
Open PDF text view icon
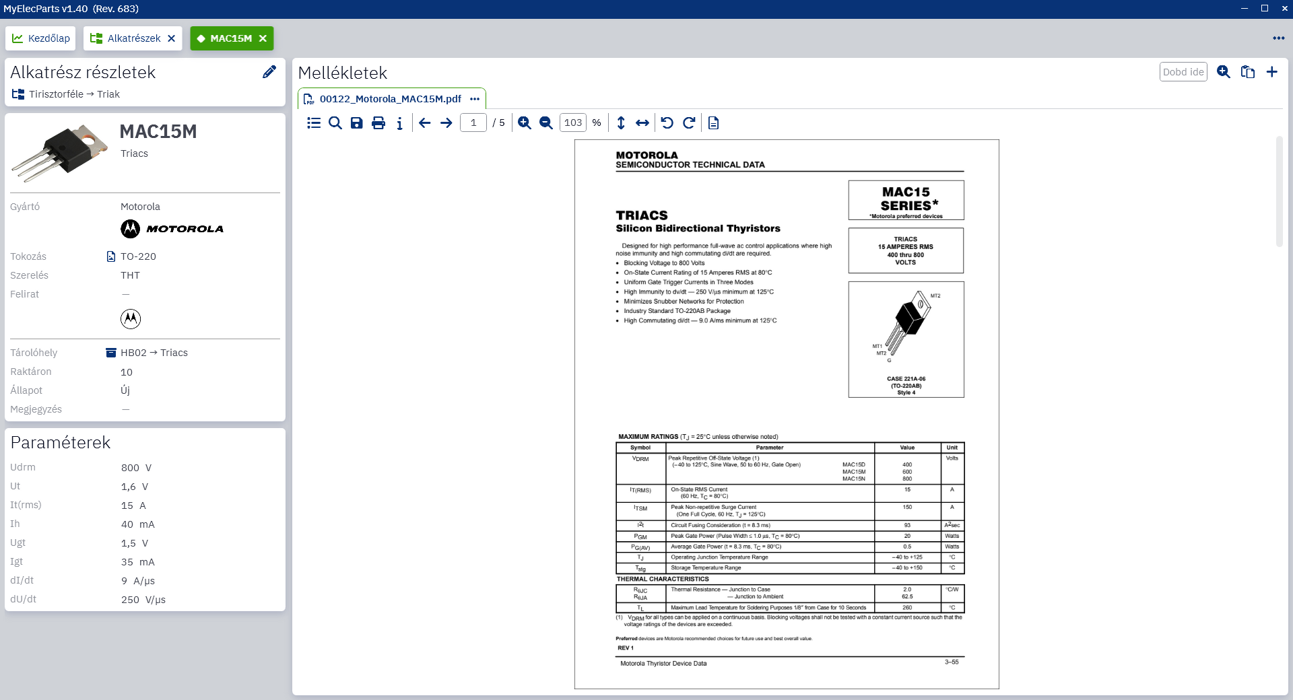point(714,123)
